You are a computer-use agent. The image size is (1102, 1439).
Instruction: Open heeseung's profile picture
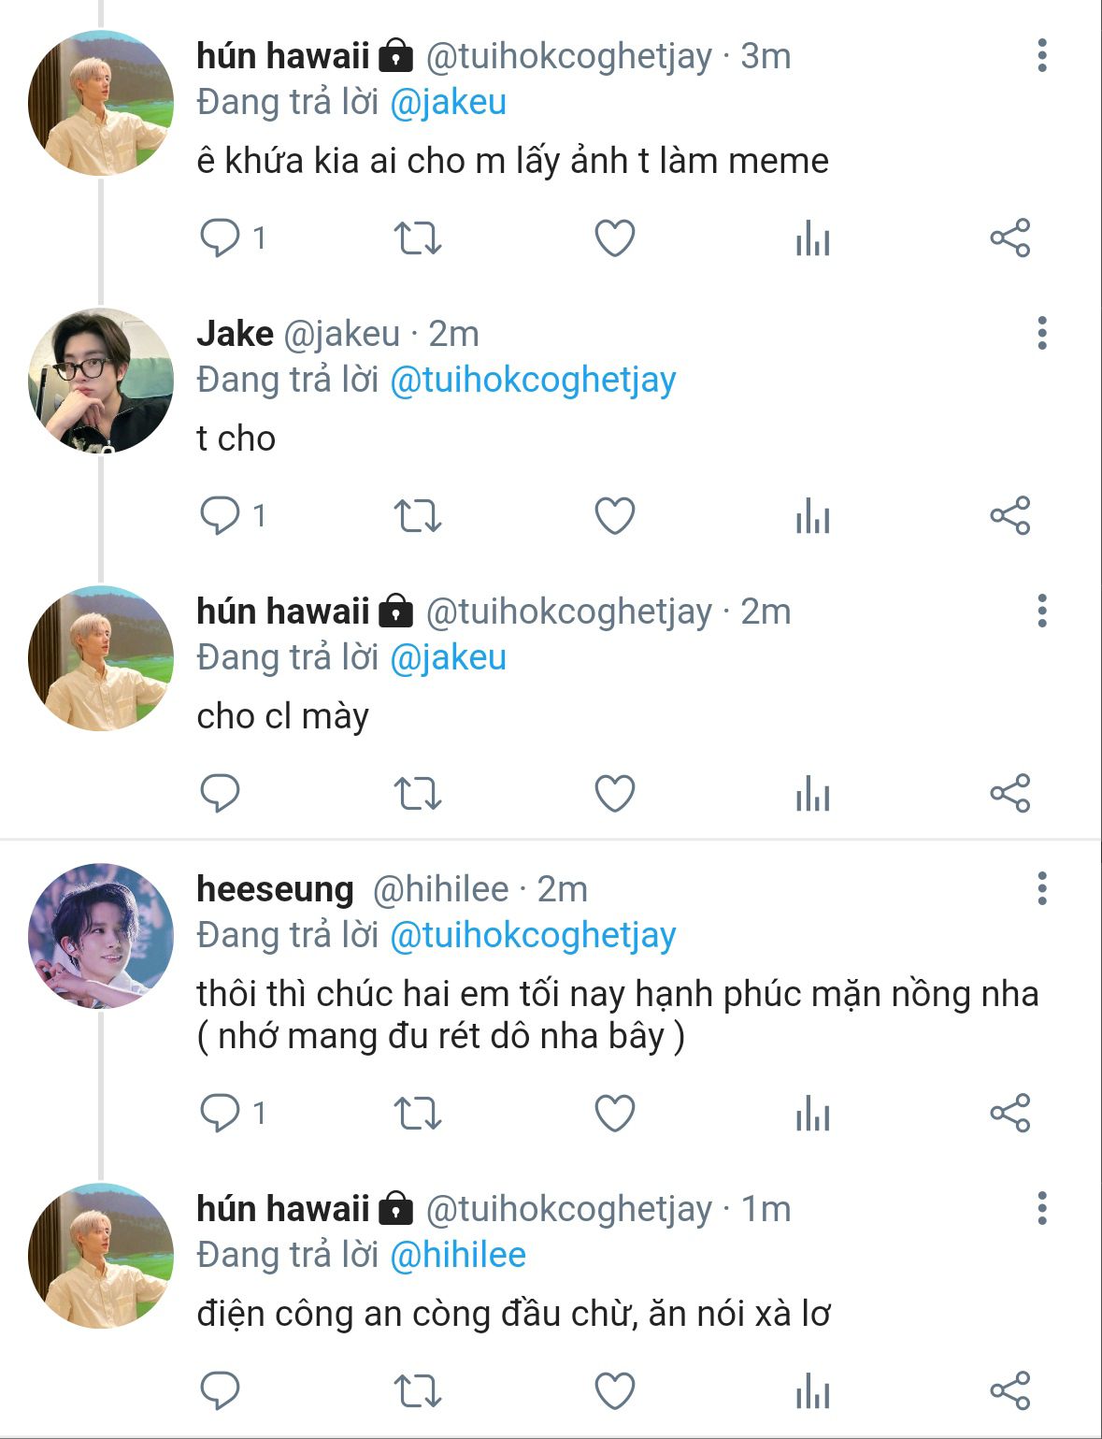(x=101, y=935)
